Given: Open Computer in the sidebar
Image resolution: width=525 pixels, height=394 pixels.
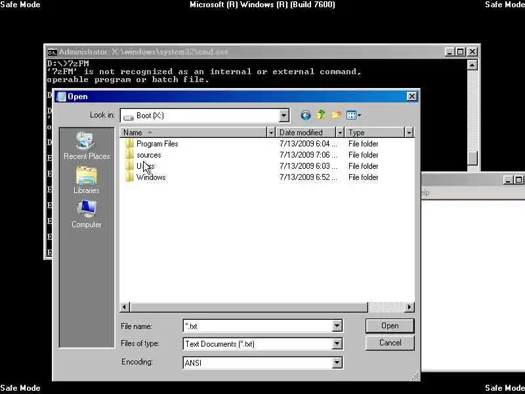Looking at the screenshot, I should [x=87, y=215].
